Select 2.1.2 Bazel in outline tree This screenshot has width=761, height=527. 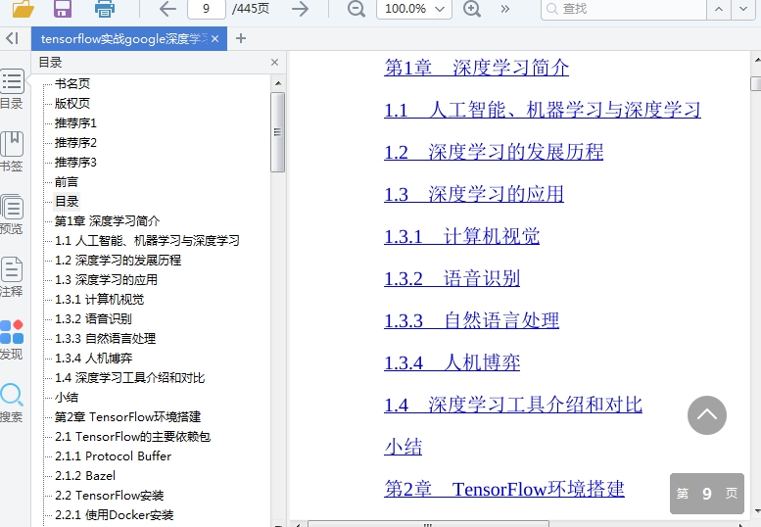pos(85,475)
